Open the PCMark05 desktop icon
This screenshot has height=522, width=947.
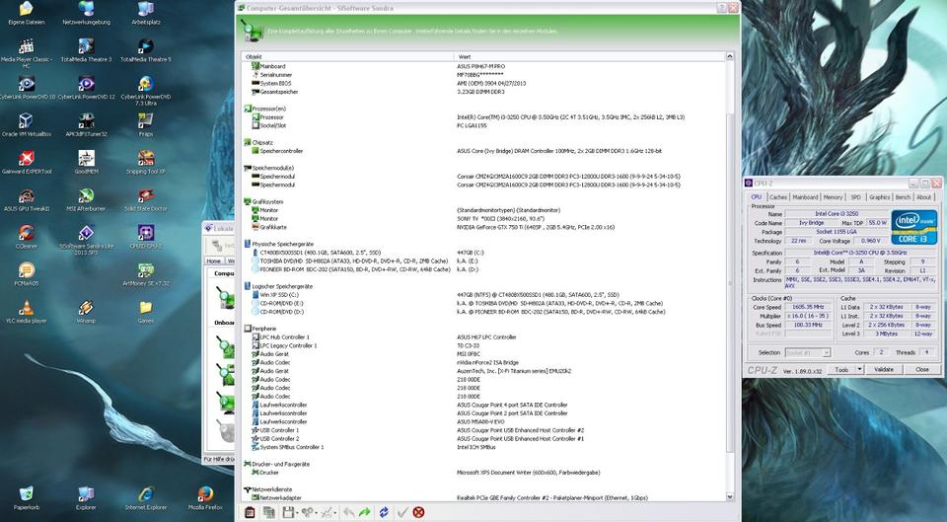click(x=26, y=269)
